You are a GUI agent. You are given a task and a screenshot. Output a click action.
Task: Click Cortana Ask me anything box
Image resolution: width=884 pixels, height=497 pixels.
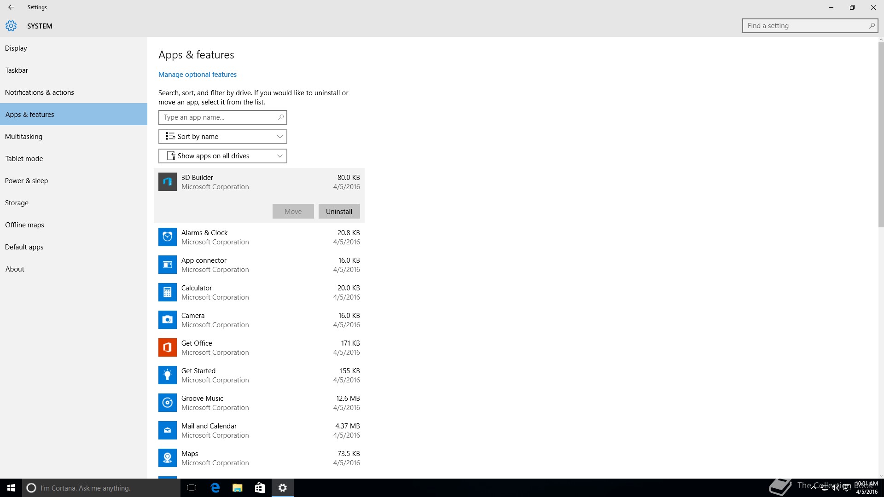pyautogui.click(x=101, y=488)
